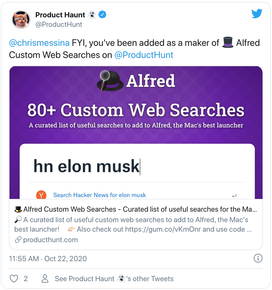Click the Hacker News Y icon
272x290 pixels.
click(41, 195)
